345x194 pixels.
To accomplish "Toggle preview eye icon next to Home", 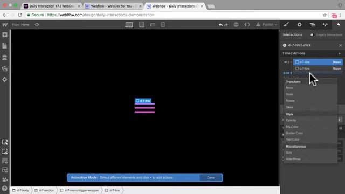I will (x=37, y=25).
